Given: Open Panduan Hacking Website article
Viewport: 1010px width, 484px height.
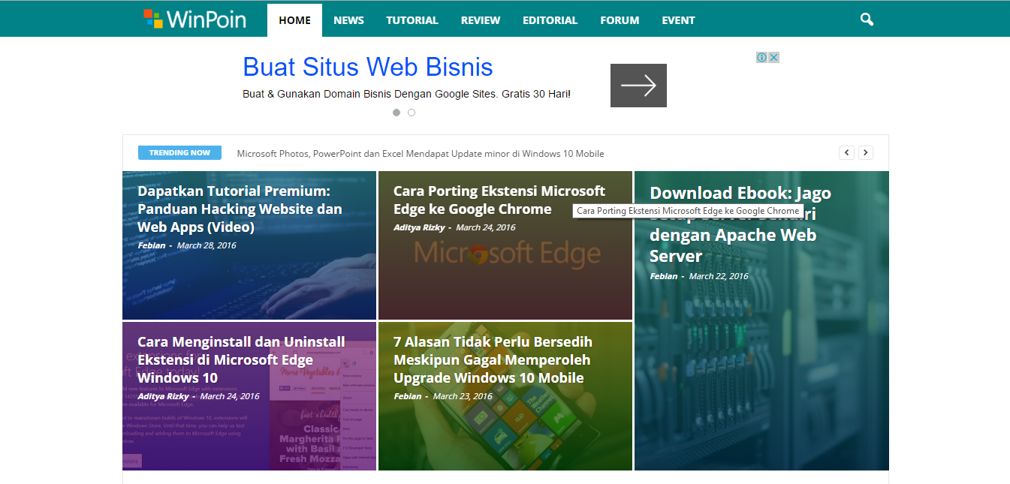Looking at the screenshot, I should [240, 209].
